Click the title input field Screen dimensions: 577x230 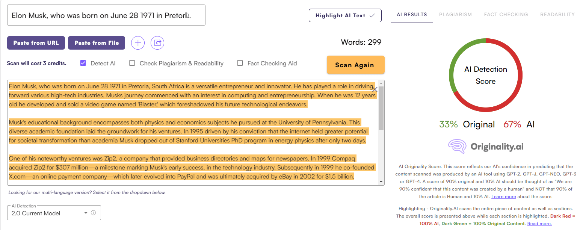pyautogui.click(x=106, y=15)
